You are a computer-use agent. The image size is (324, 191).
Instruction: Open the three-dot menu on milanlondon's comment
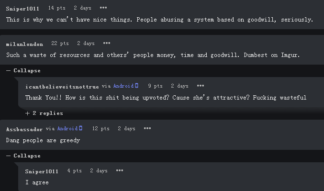(107, 43)
